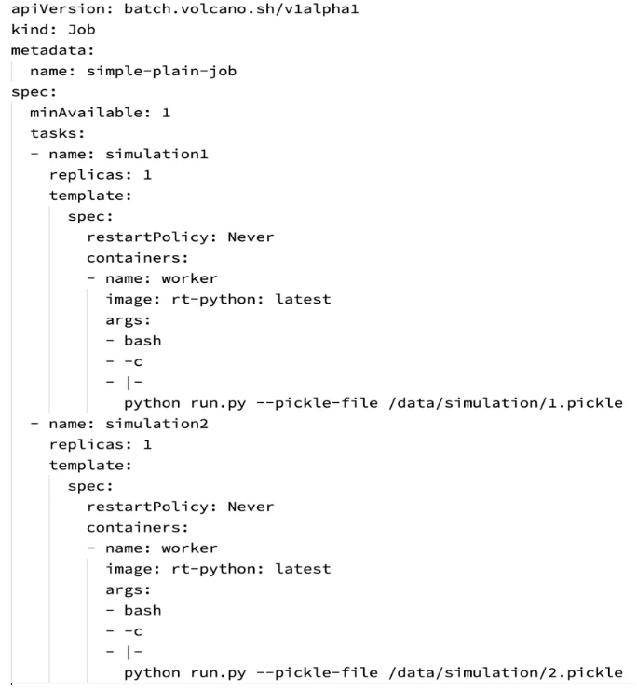Click the first 'template:' key
This screenshot has height=690, width=637.
(90, 196)
